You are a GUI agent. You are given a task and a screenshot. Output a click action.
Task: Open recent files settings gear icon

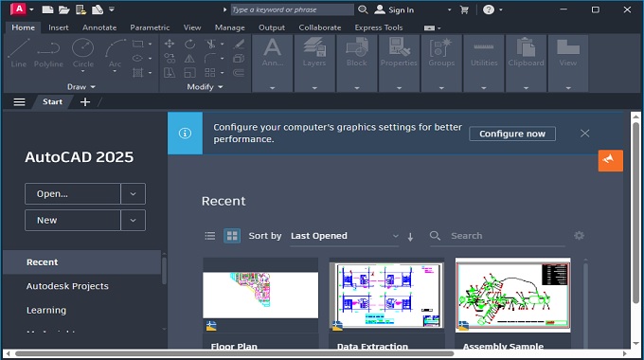tap(579, 236)
